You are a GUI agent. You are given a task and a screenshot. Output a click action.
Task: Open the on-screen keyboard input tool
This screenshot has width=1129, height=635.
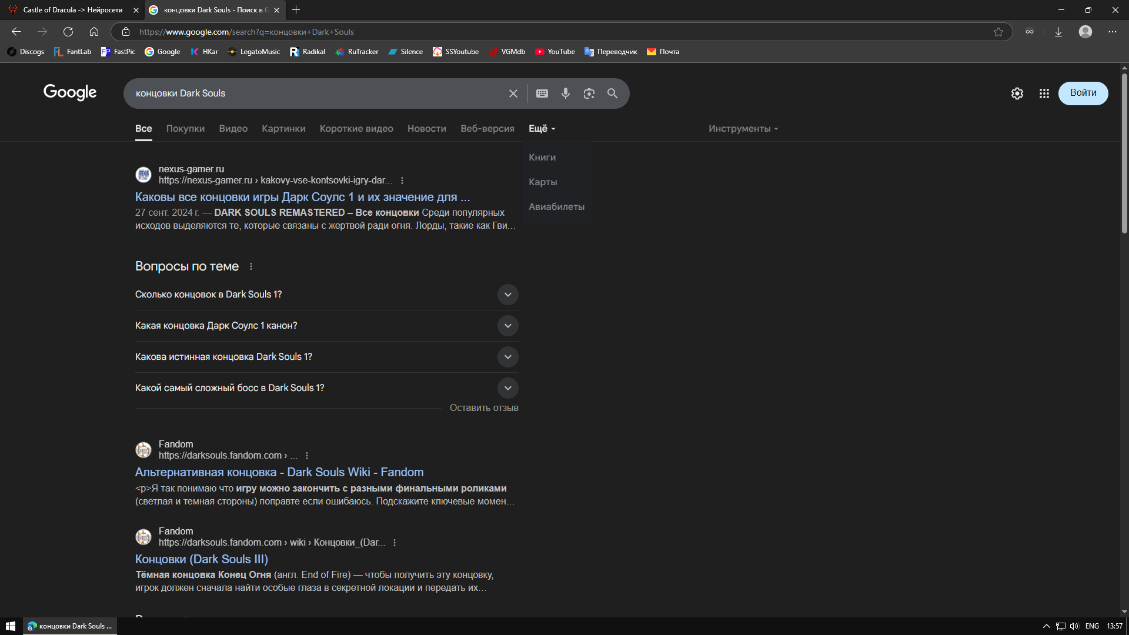coord(542,93)
